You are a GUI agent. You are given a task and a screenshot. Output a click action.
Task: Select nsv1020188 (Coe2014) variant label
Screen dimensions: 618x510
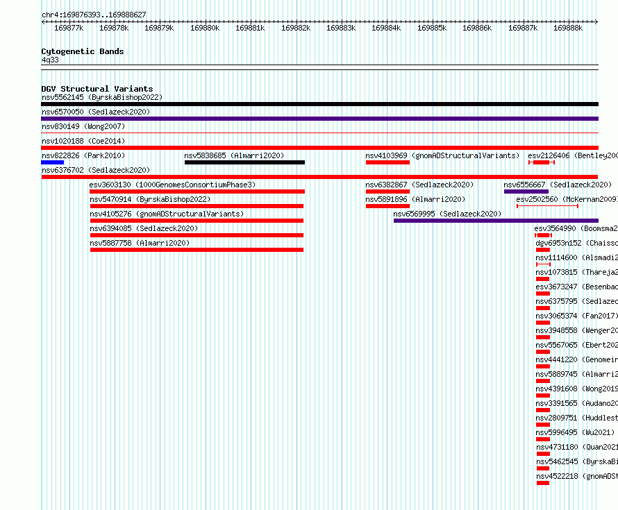click(83, 141)
